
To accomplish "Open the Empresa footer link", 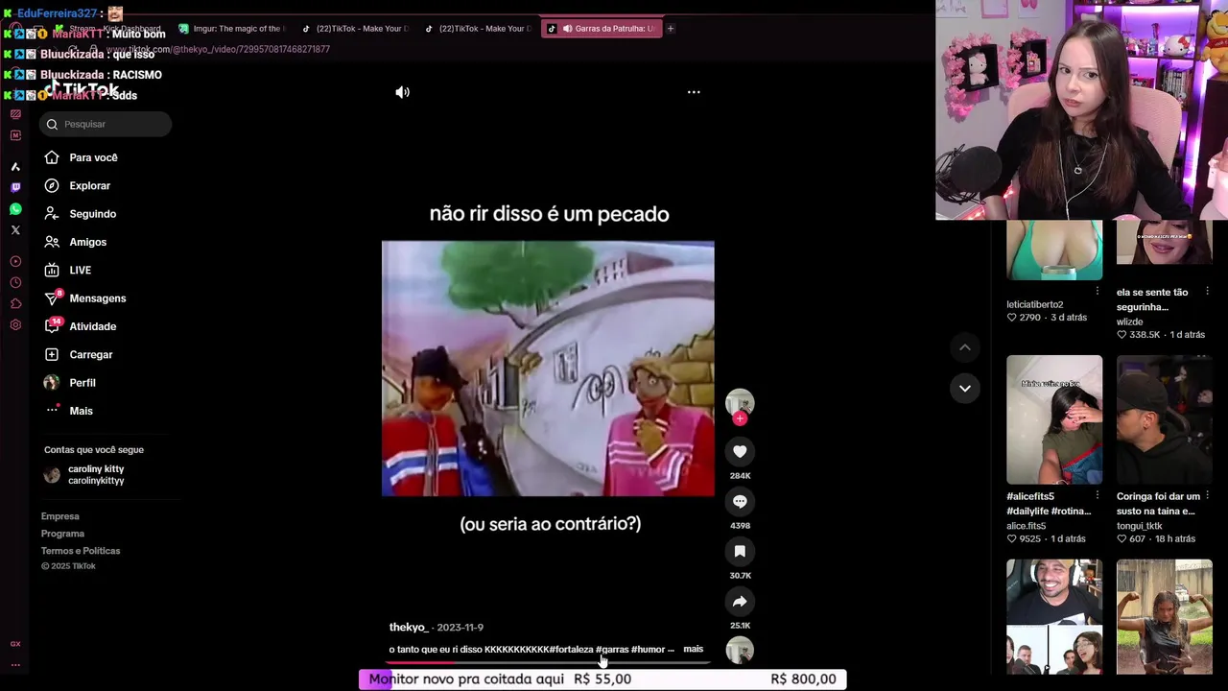I will click(x=60, y=516).
